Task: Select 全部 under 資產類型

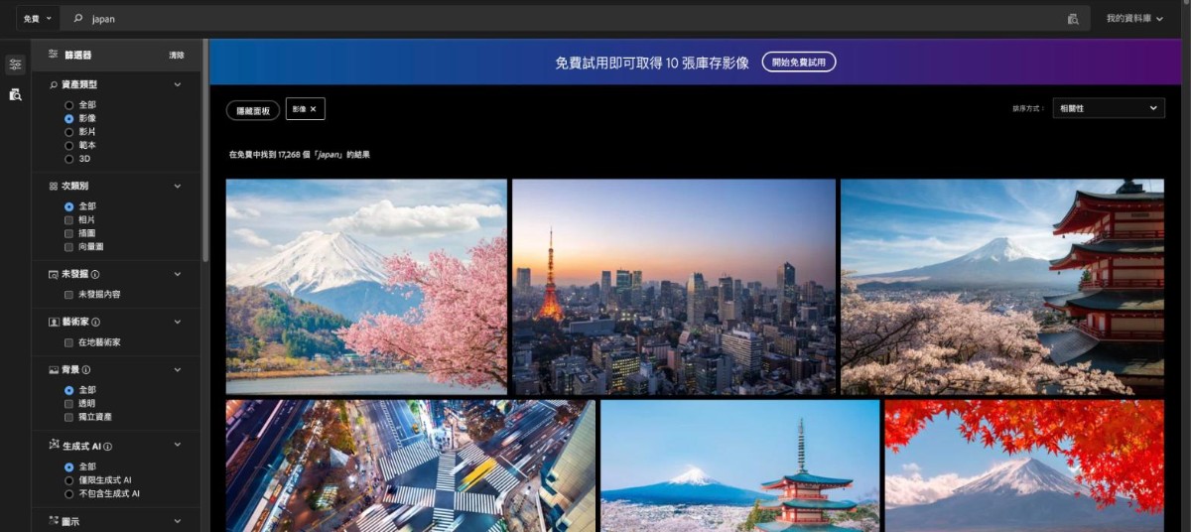Action: 69,104
